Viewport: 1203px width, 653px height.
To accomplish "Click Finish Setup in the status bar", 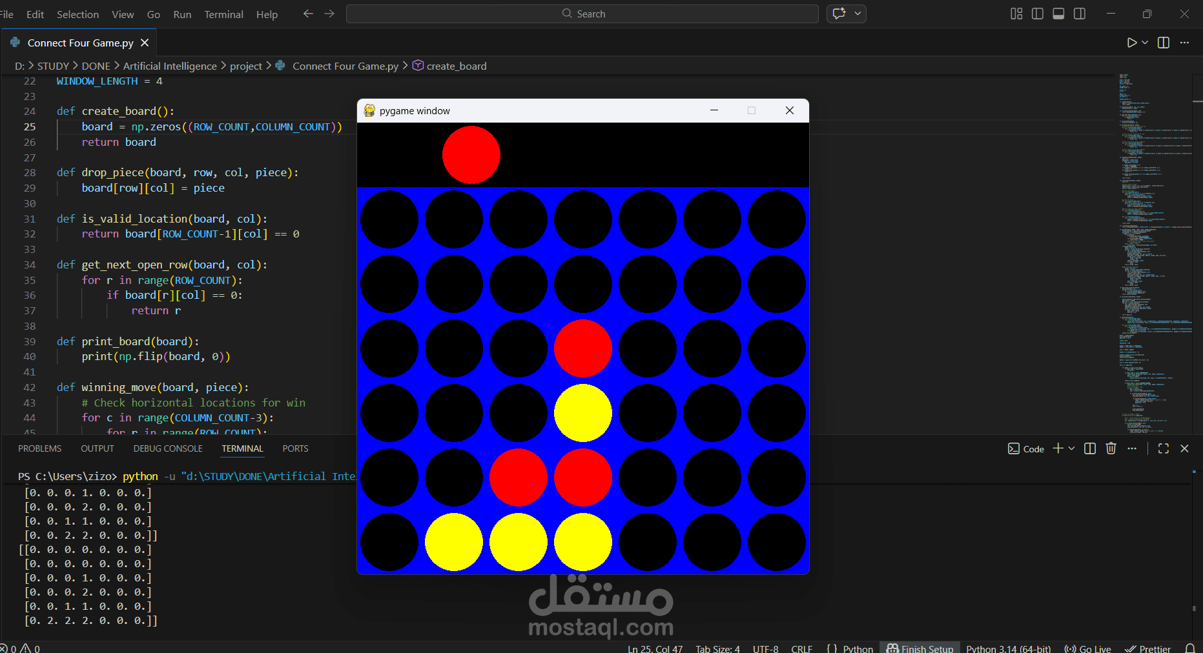I will 920,648.
